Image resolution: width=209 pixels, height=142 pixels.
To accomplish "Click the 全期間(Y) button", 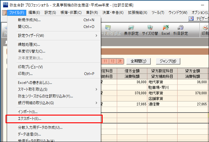I will pyautogui.click(x=138, y=61).
